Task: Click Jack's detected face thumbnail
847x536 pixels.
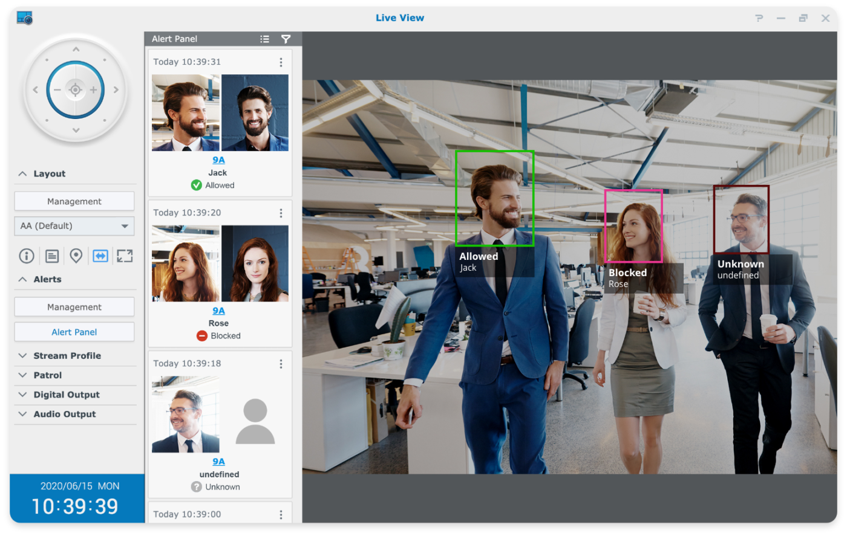Action: pos(185,112)
